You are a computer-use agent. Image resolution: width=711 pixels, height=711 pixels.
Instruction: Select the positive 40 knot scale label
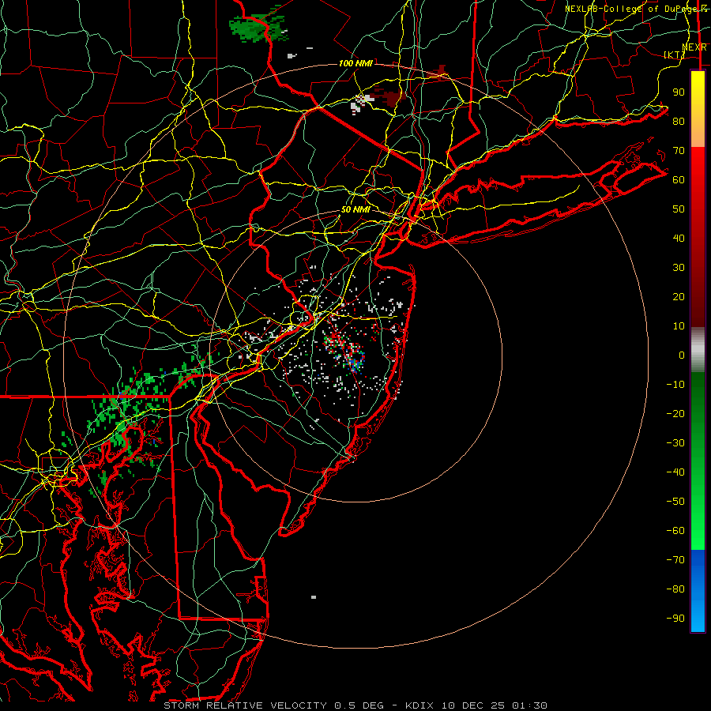click(x=679, y=238)
